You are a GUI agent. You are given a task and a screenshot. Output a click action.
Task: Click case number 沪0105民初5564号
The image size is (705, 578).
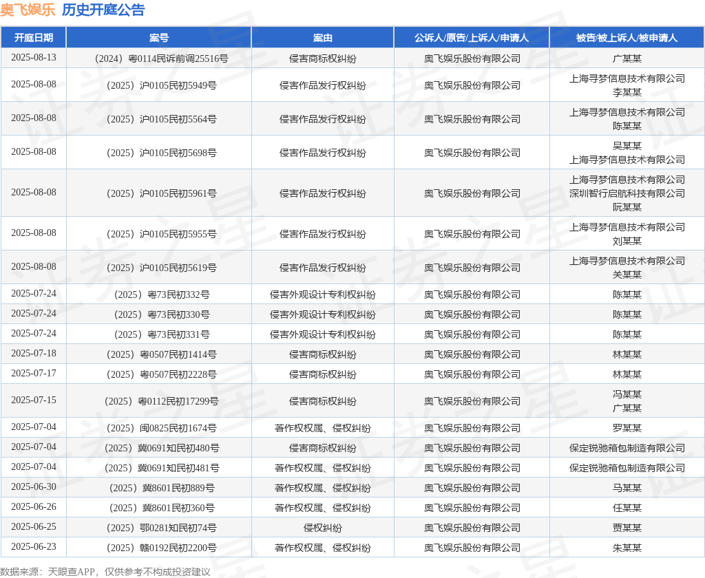[178, 119]
